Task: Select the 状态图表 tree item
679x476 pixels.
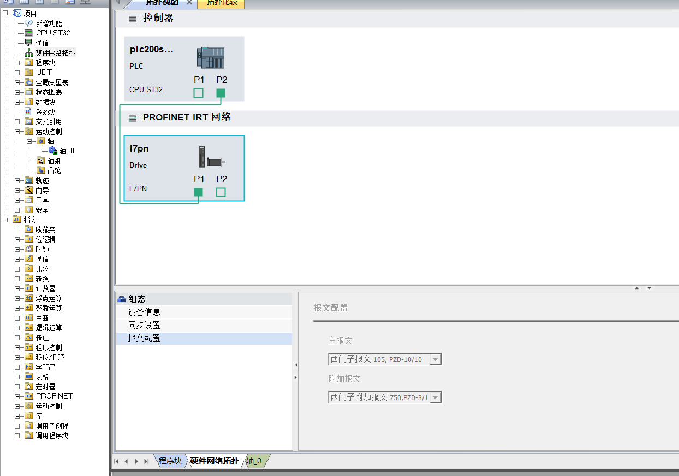Action: [x=49, y=92]
